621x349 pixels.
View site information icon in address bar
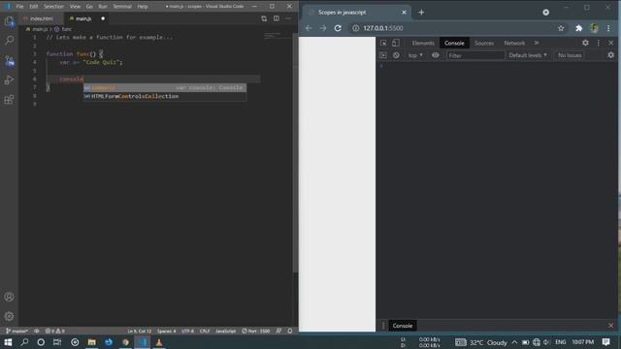[356, 28]
